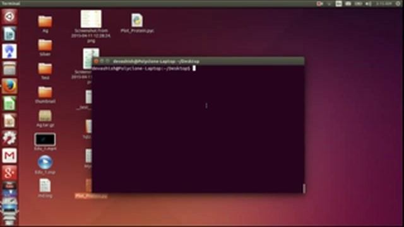Open the clock in the top panel
Viewport: 404px width, 227px height.
[x=384, y=4]
